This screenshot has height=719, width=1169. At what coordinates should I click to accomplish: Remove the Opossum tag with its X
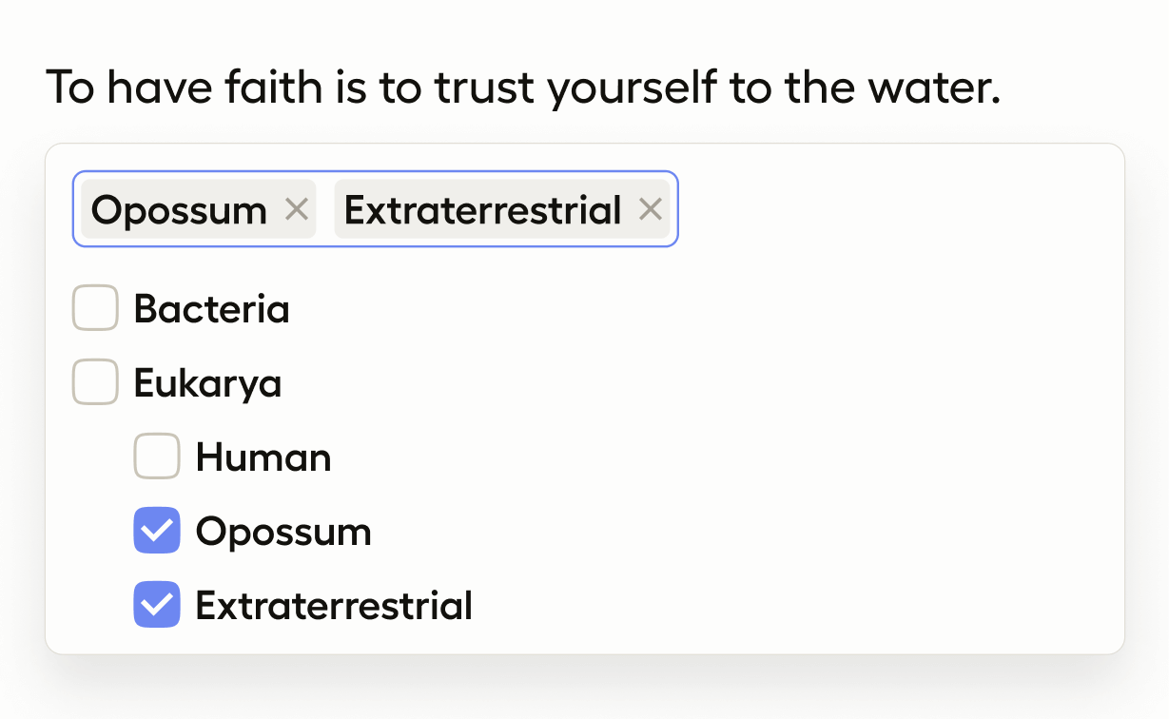click(x=297, y=209)
